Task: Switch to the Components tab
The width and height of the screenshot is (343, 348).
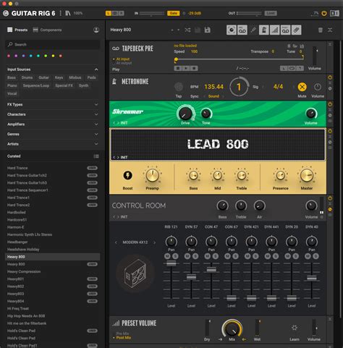Action: coord(47,30)
